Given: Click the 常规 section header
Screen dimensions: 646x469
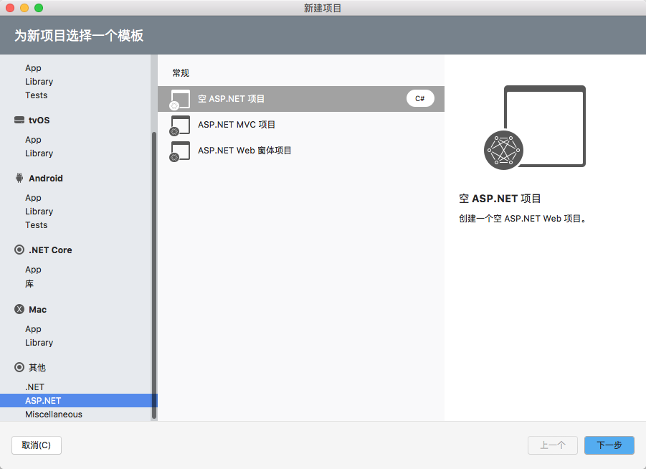Looking at the screenshot, I should (x=181, y=73).
